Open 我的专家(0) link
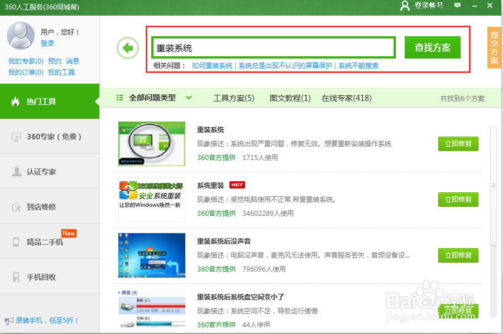Image resolution: width=503 pixels, height=334 pixels. coord(26,61)
